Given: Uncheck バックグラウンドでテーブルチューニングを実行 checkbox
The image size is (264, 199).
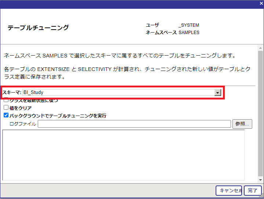Looking at the screenshot, I should pos(6,115).
